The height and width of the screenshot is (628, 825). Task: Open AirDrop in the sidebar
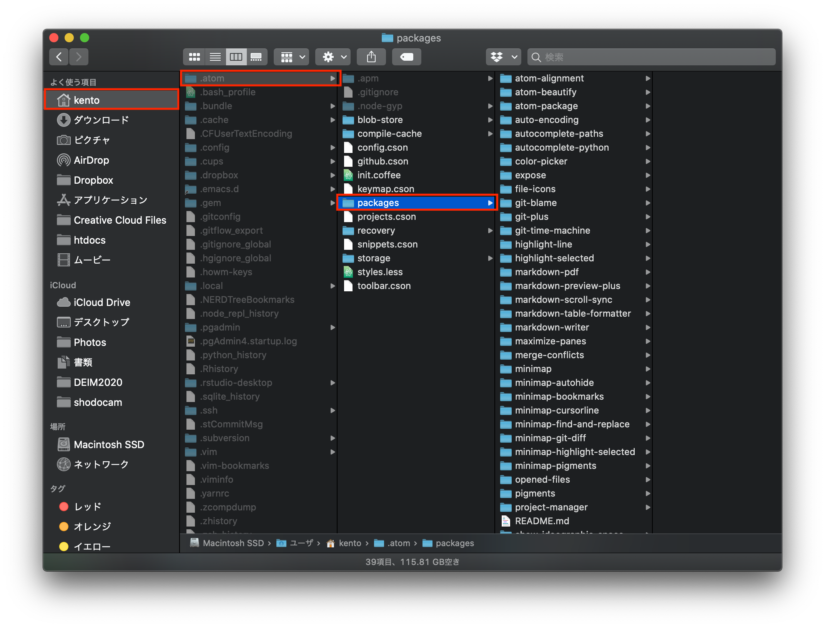111,160
